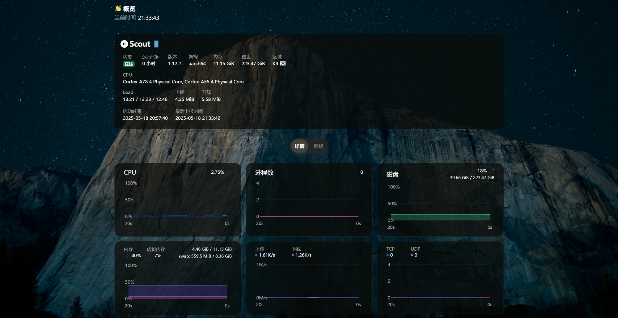Click the back arrow beside Scout
Screen dimensions: 618x318
point(124,44)
